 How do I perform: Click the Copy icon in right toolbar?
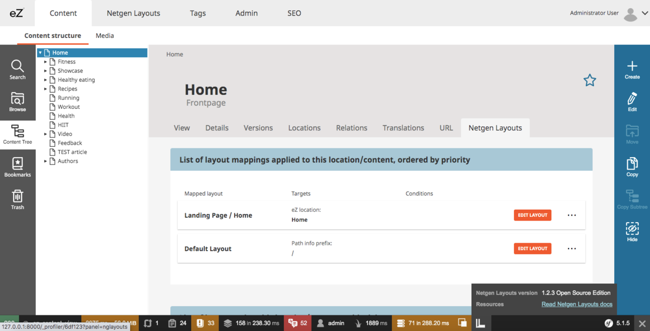[x=632, y=167]
